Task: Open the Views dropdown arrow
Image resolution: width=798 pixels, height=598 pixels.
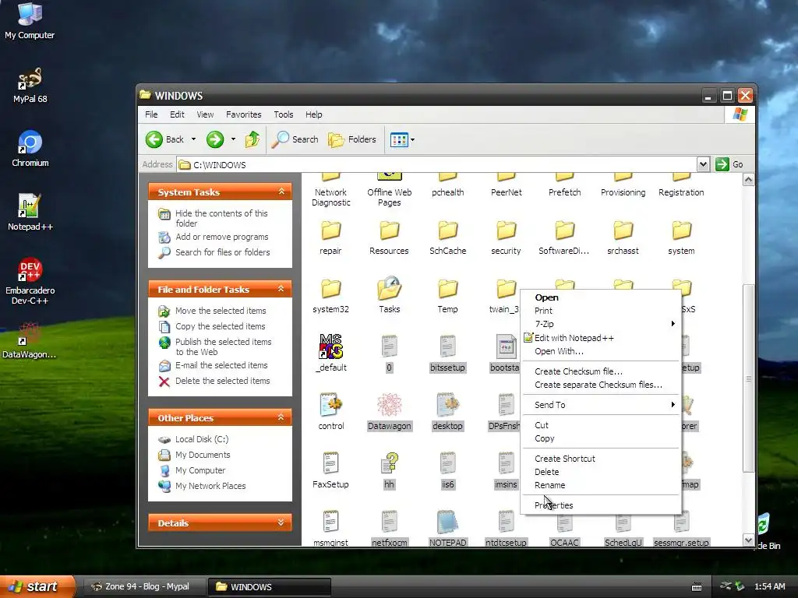Action: [x=412, y=139]
